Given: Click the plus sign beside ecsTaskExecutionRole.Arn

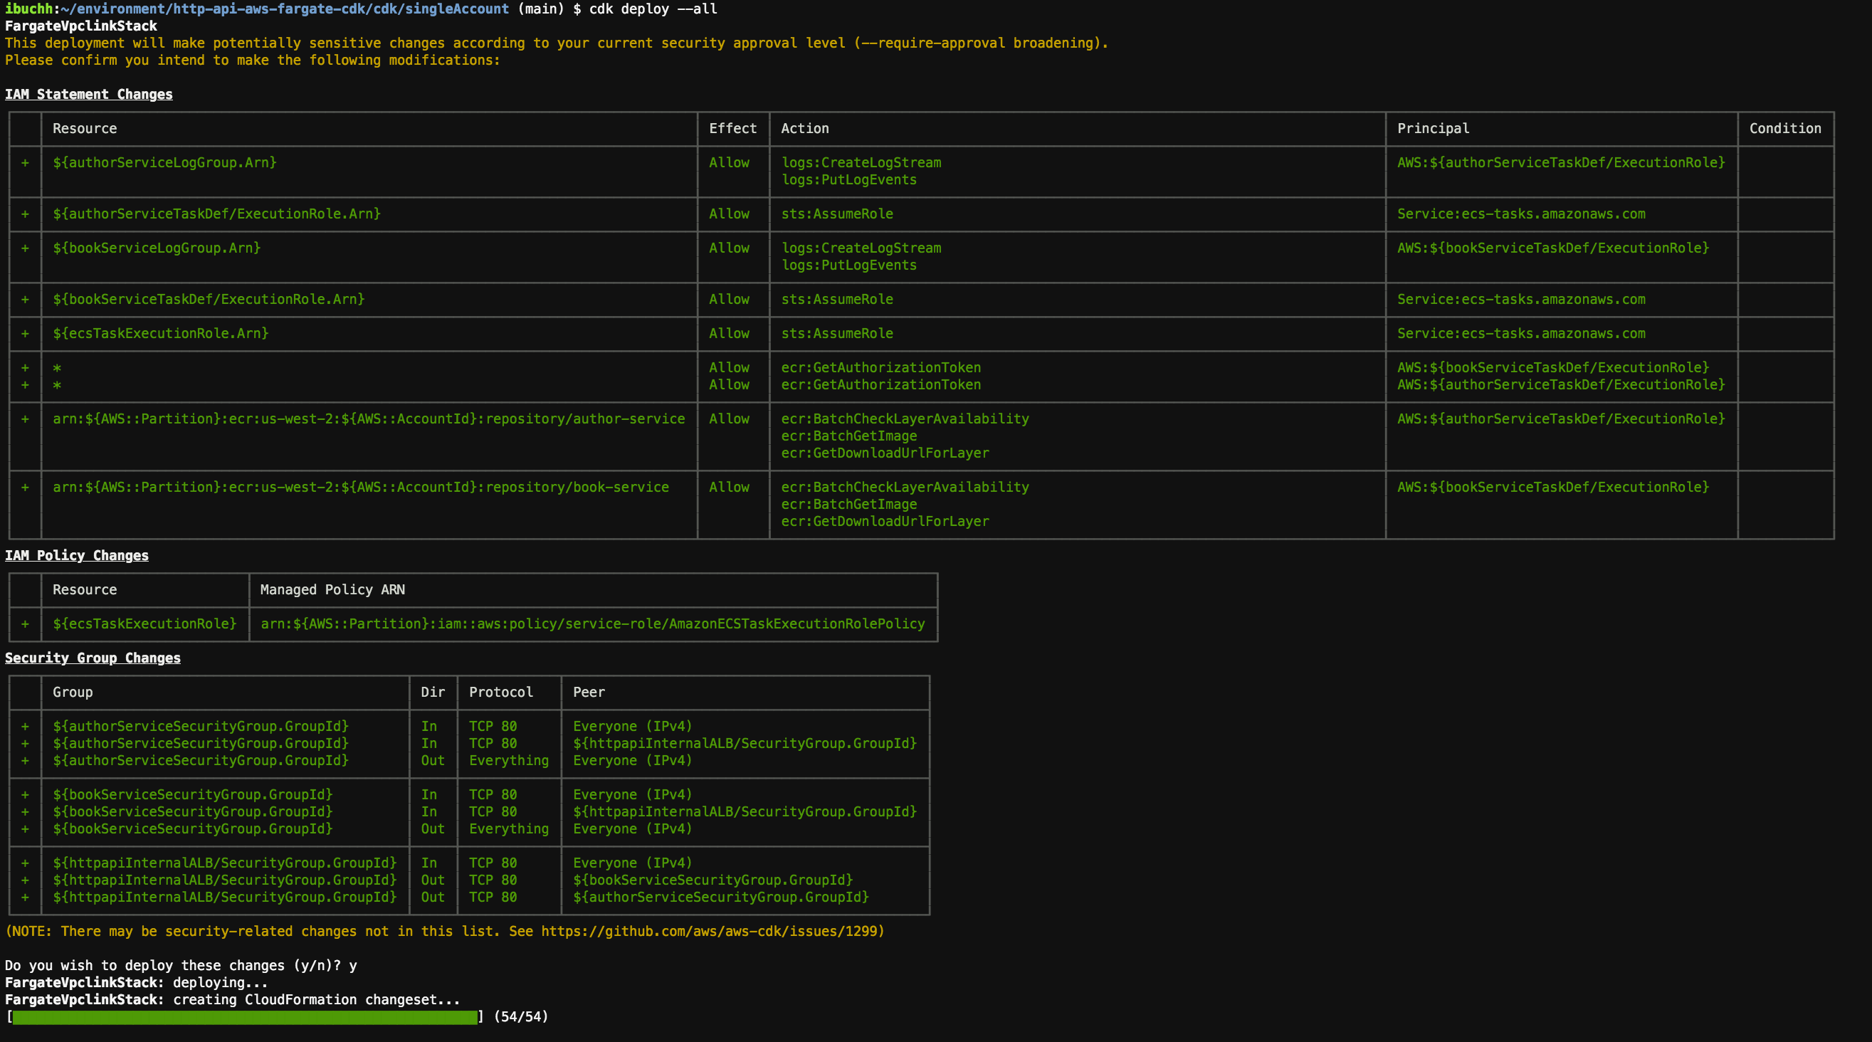Looking at the screenshot, I should point(26,334).
